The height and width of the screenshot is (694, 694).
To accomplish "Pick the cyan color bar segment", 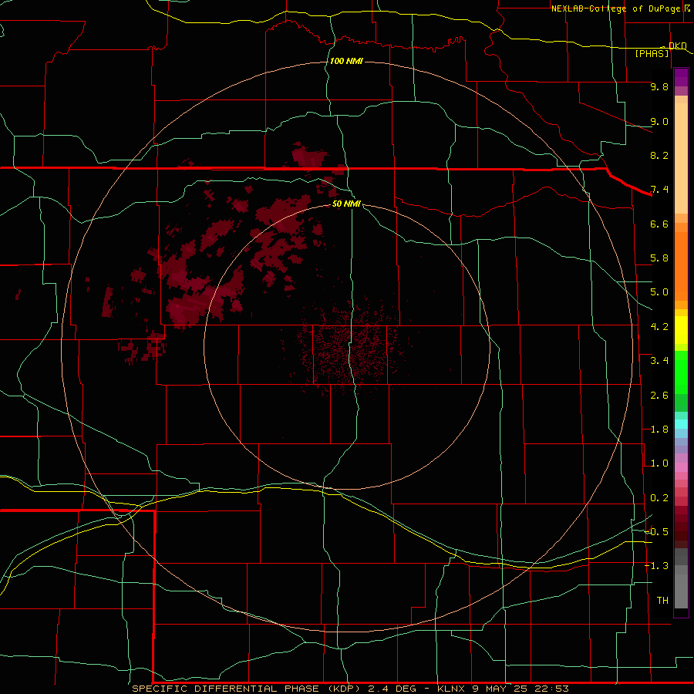I will click(x=681, y=424).
